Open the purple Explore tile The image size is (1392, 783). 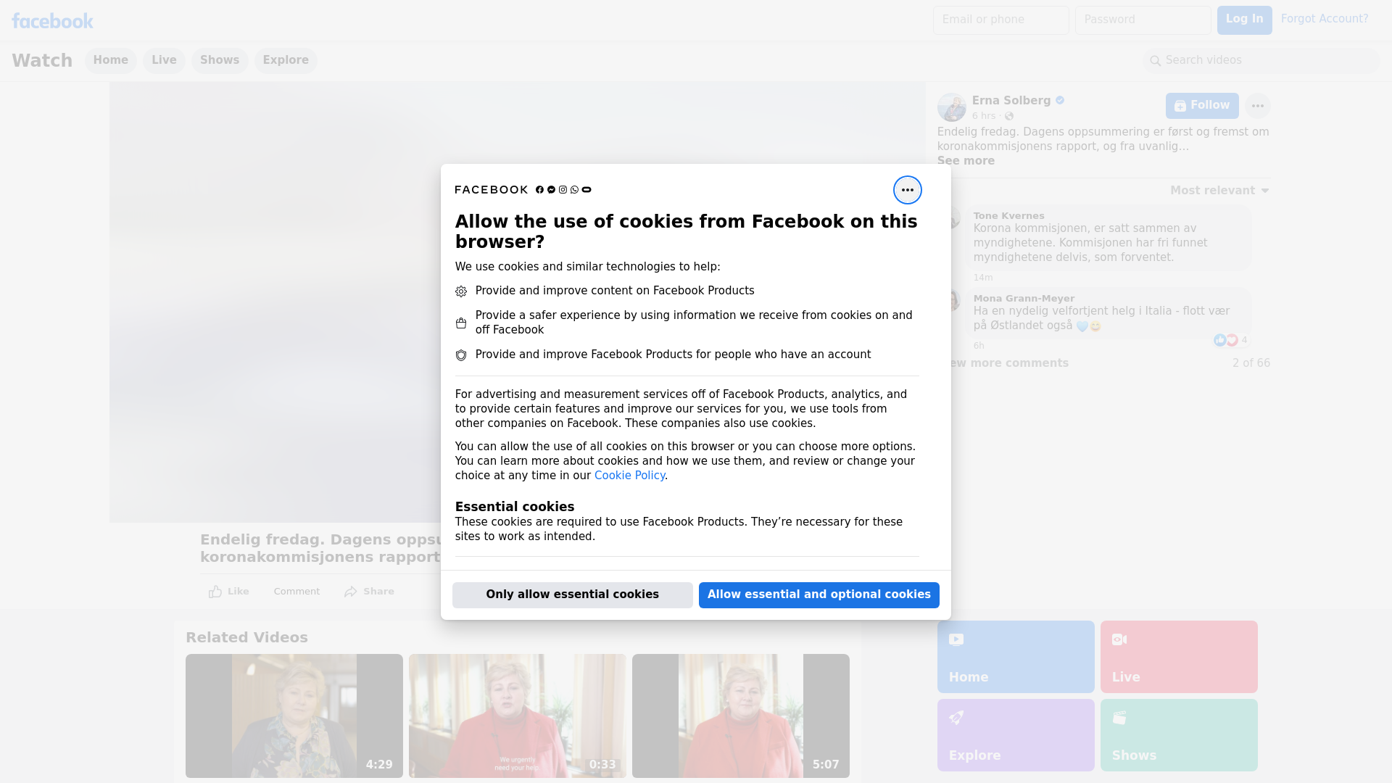pos(1016,735)
